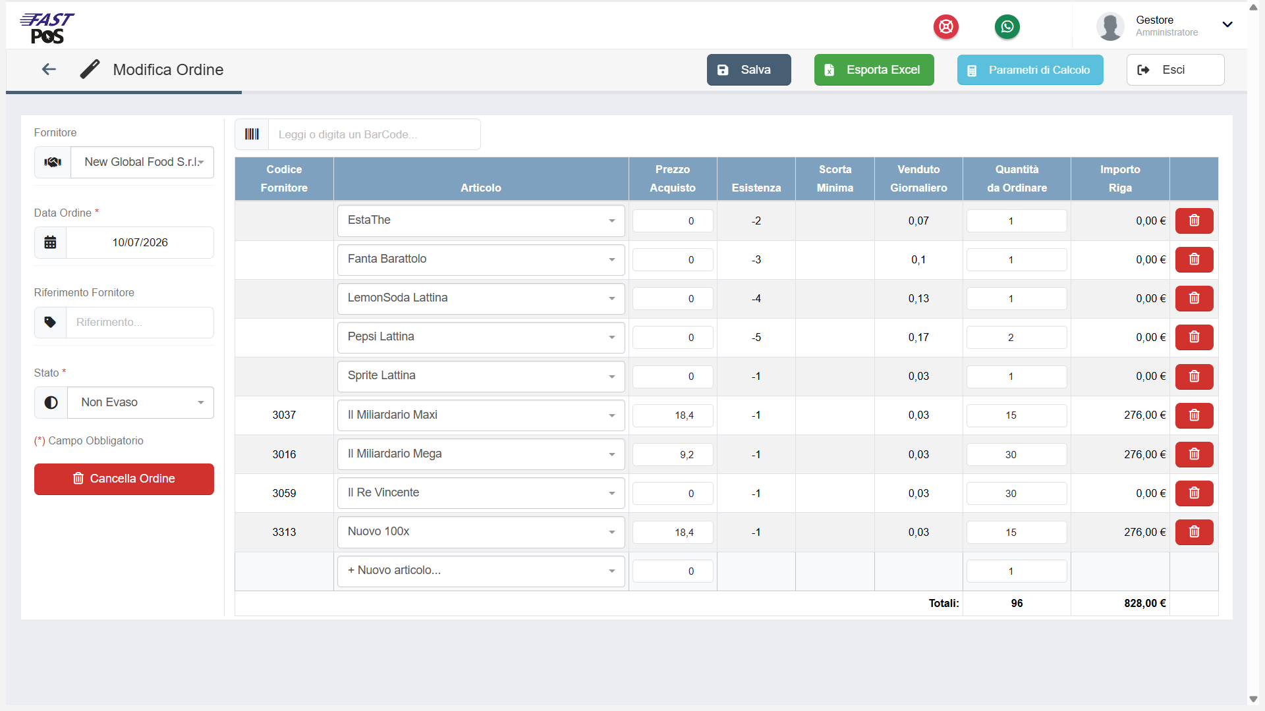Delete the EstaThe row
Screen dimensions: 1265x711
1194,221
